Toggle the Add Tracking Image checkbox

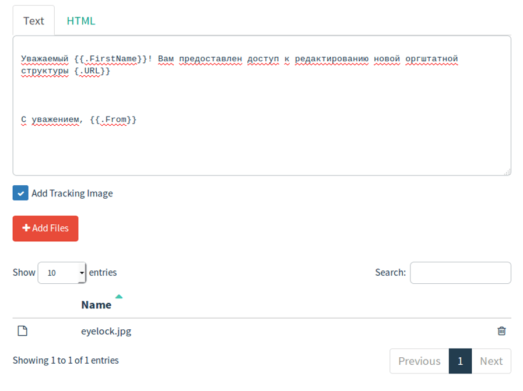click(x=20, y=193)
